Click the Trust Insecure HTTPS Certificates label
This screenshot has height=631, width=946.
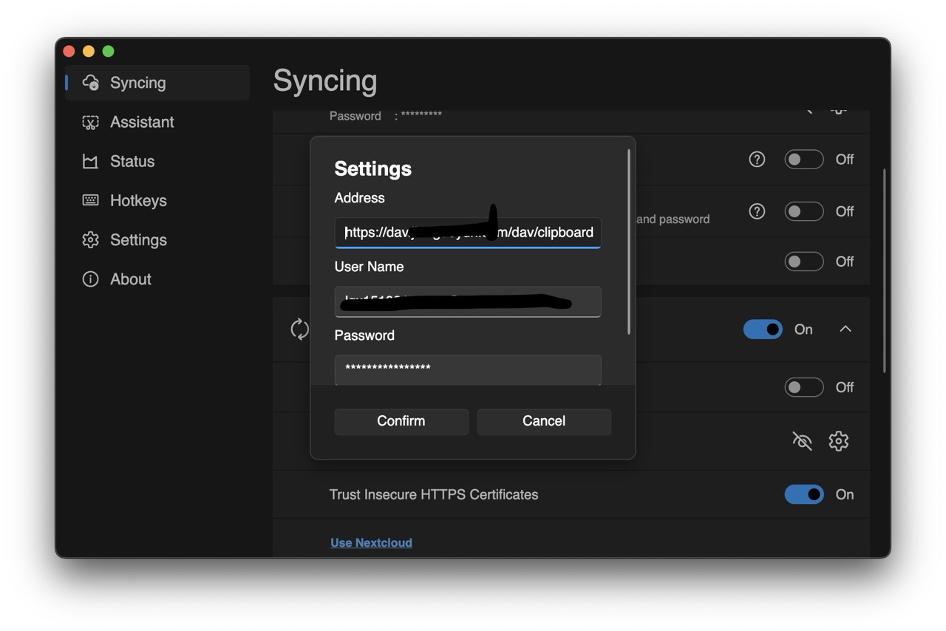click(434, 494)
